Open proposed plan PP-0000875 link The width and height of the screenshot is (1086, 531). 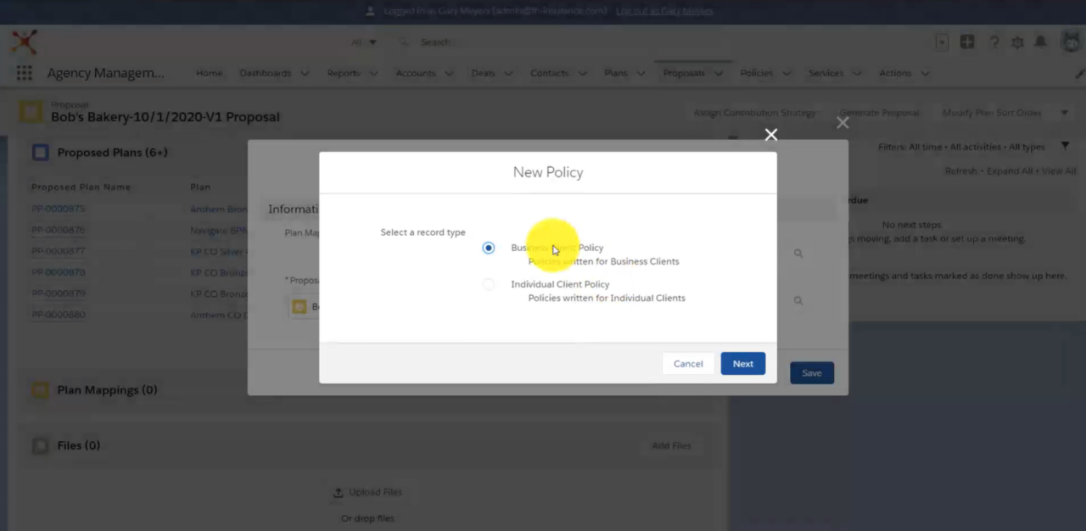[58, 208]
